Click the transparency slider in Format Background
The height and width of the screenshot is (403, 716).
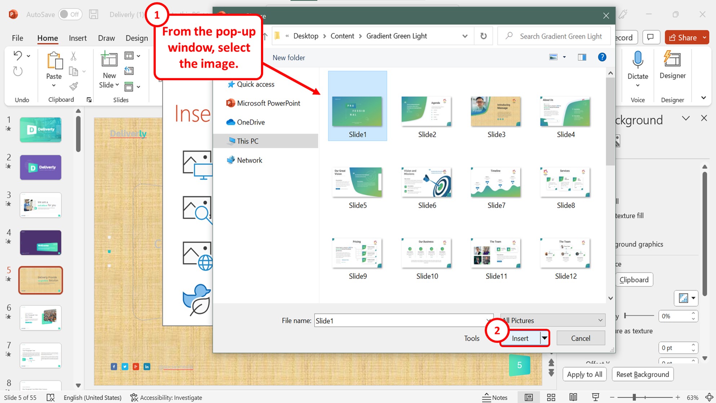click(x=639, y=316)
